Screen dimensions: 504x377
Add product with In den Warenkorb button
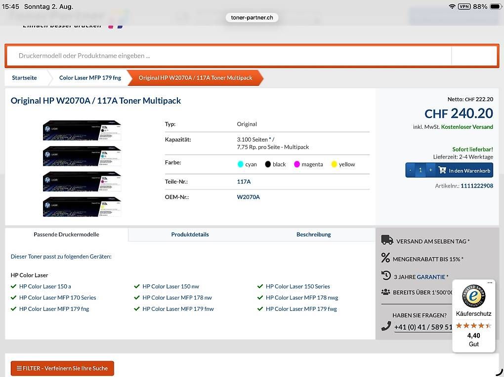tap(464, 170)
